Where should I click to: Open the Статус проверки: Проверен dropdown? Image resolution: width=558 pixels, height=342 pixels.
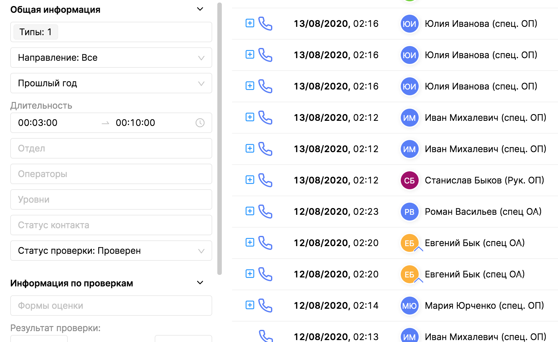pyautogui.click(x=111, y=251)
